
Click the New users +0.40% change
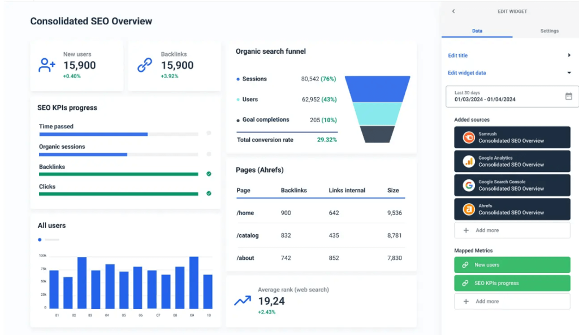[x=72, y=76]
